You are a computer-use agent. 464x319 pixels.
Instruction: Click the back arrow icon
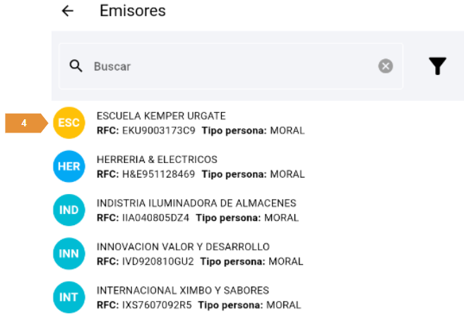(x=68, y=11)
